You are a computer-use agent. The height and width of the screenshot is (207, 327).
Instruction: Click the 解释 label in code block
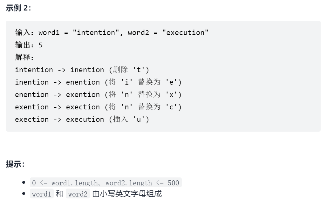(x=24, y=57)
